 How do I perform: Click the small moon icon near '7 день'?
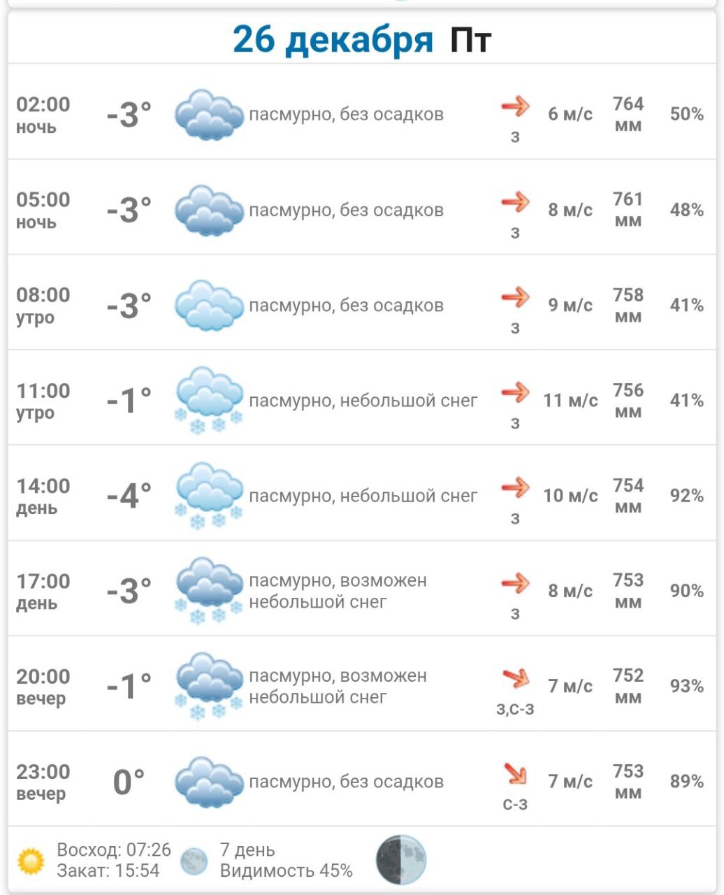(194, 861)
